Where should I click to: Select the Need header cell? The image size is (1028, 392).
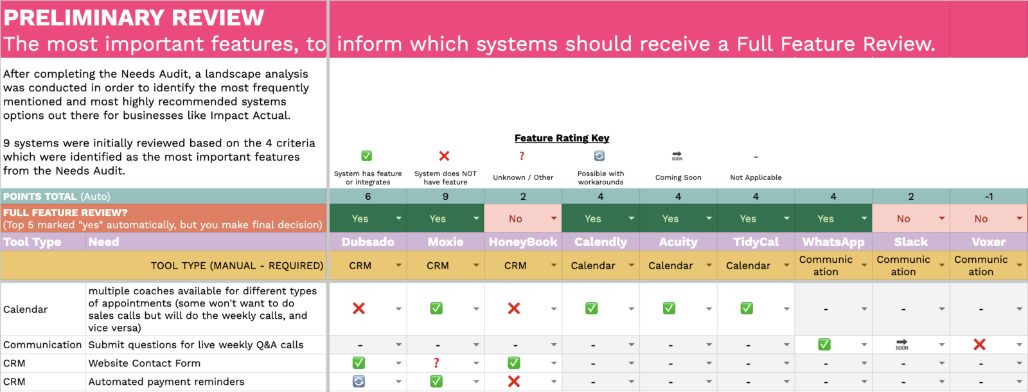tap(206, 242)
